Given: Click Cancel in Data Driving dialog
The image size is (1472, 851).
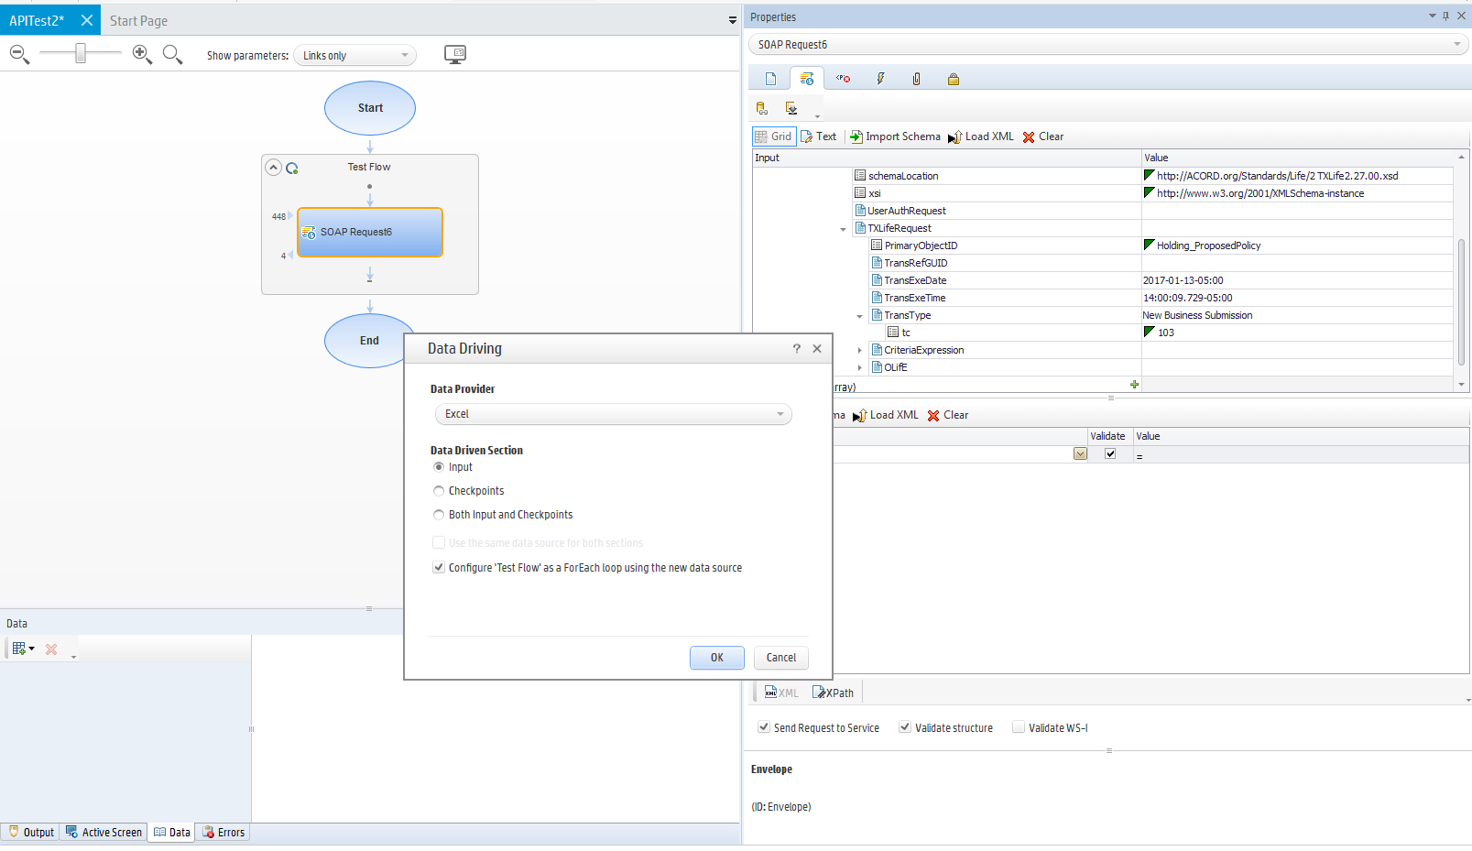Looking at the screenshot, I should click(780, 658).
